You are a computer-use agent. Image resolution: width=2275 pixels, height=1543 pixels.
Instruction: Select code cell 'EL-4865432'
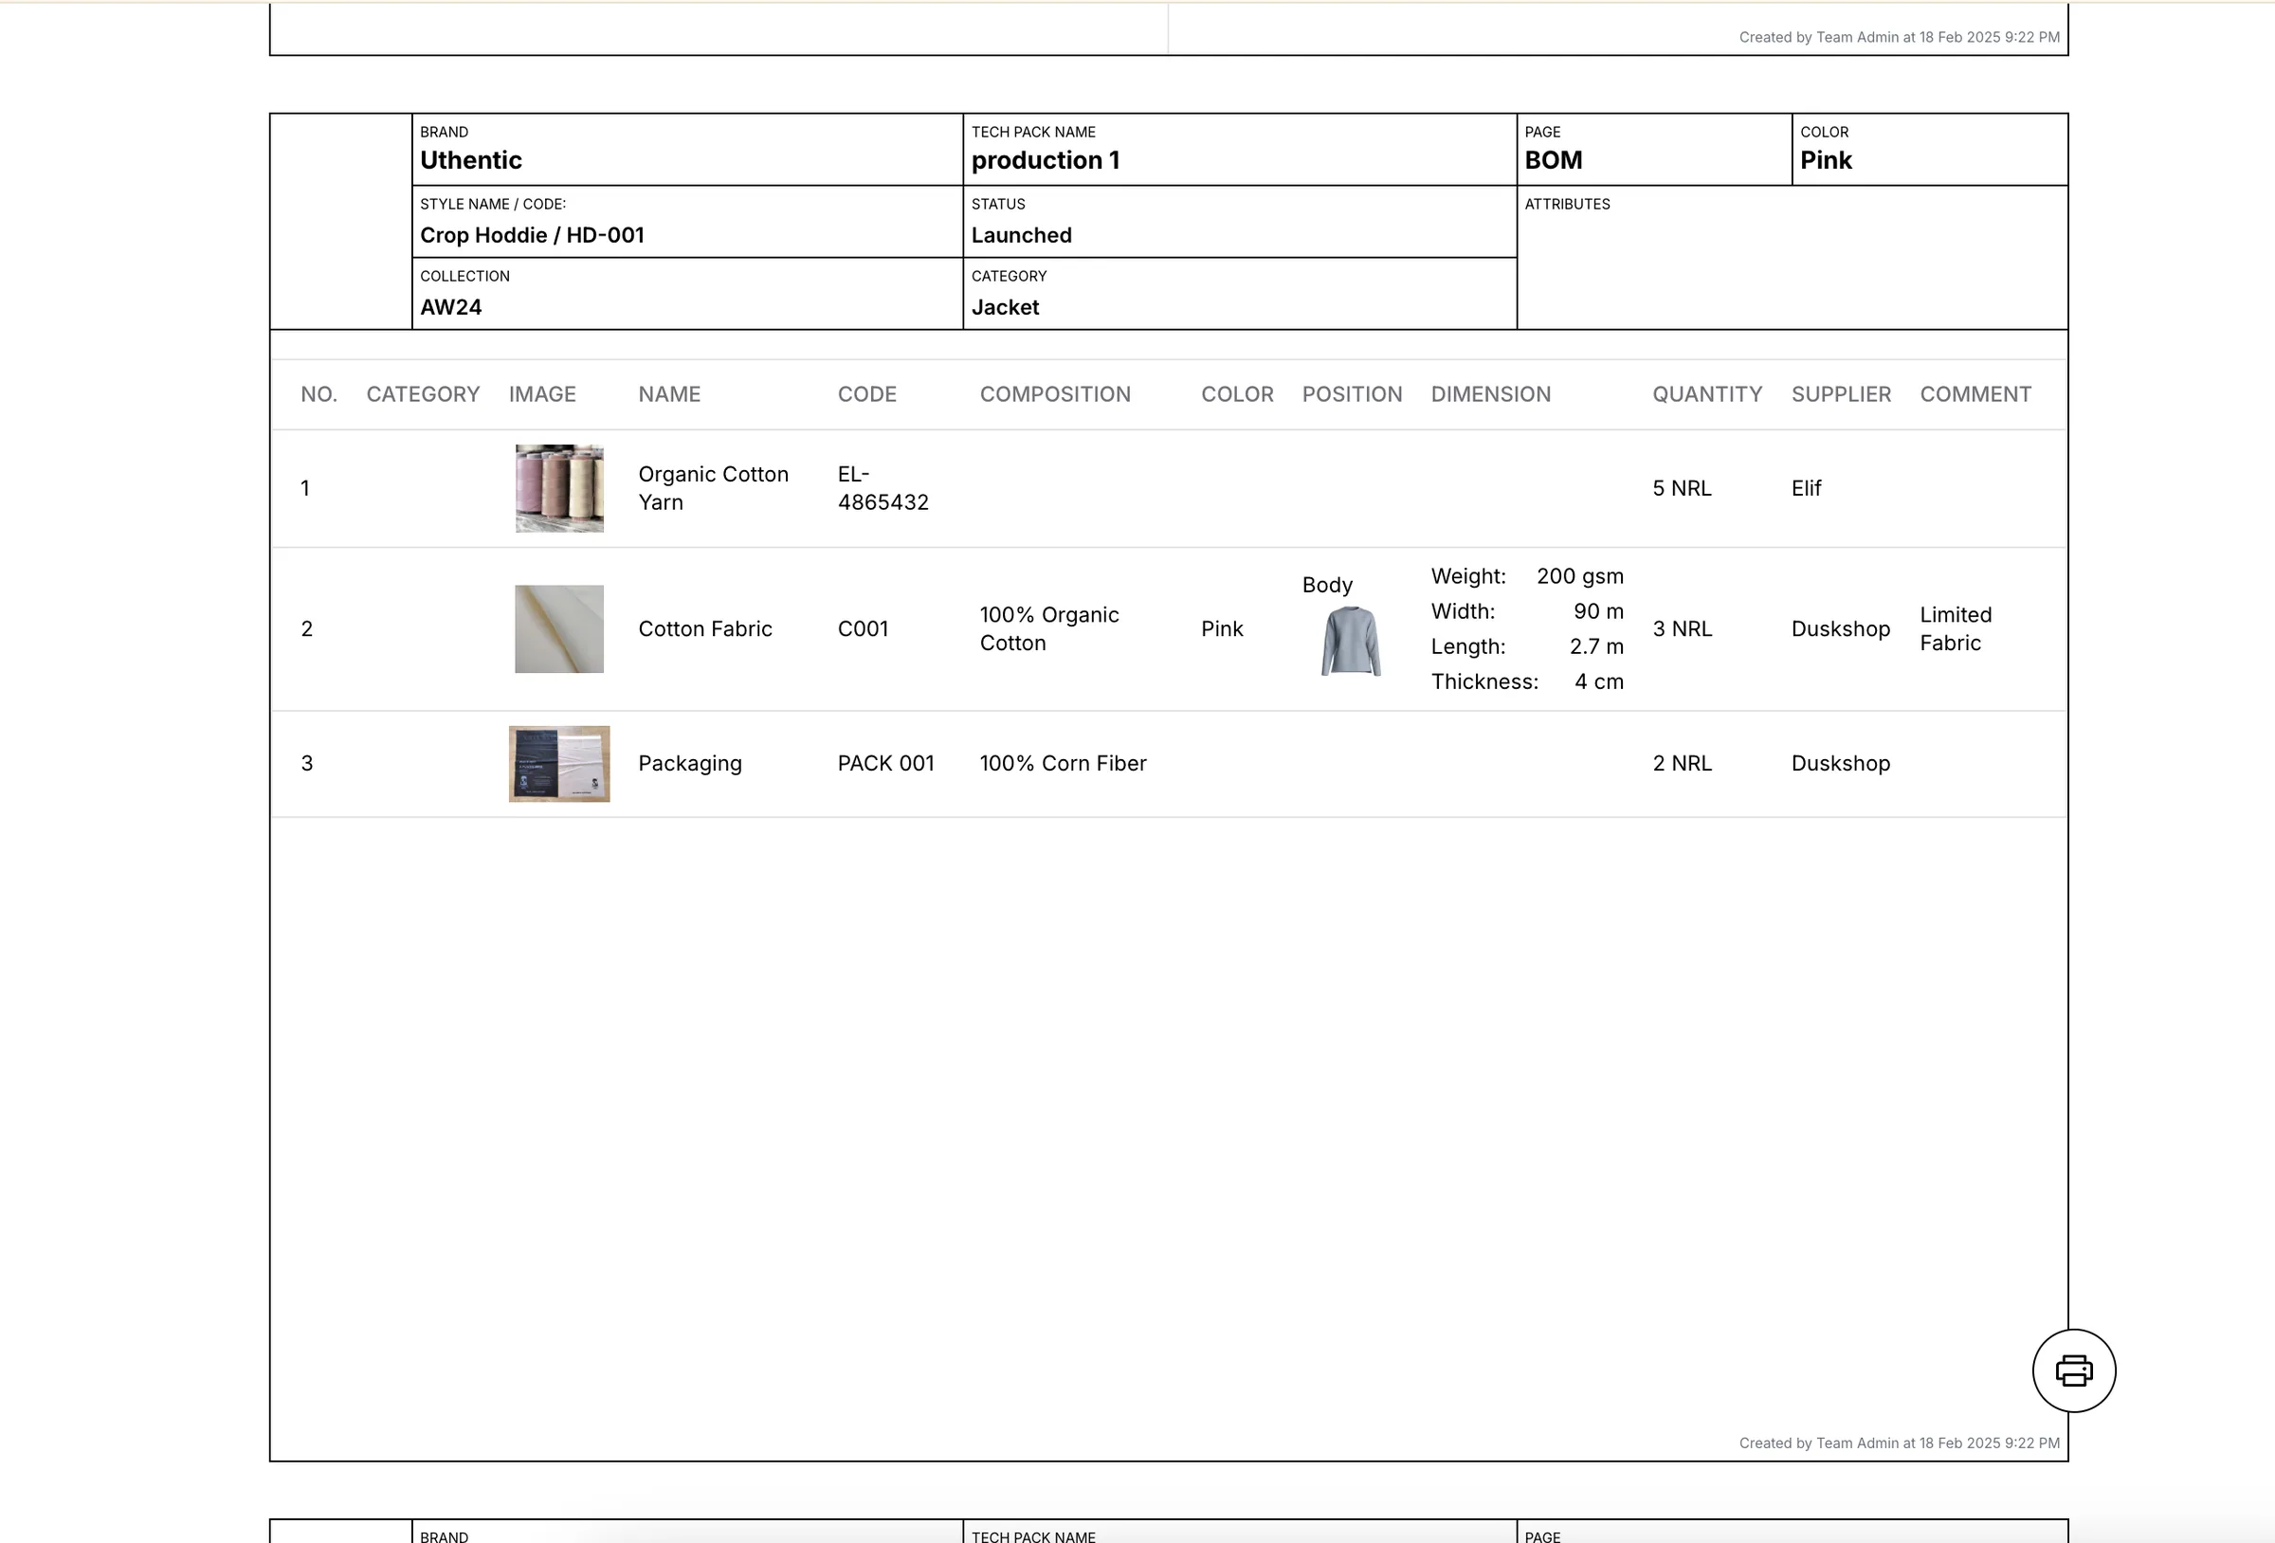click(x=883, y=487)
